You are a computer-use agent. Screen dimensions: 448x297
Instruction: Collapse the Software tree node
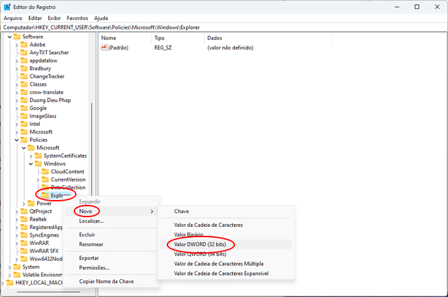click(10, 36)
